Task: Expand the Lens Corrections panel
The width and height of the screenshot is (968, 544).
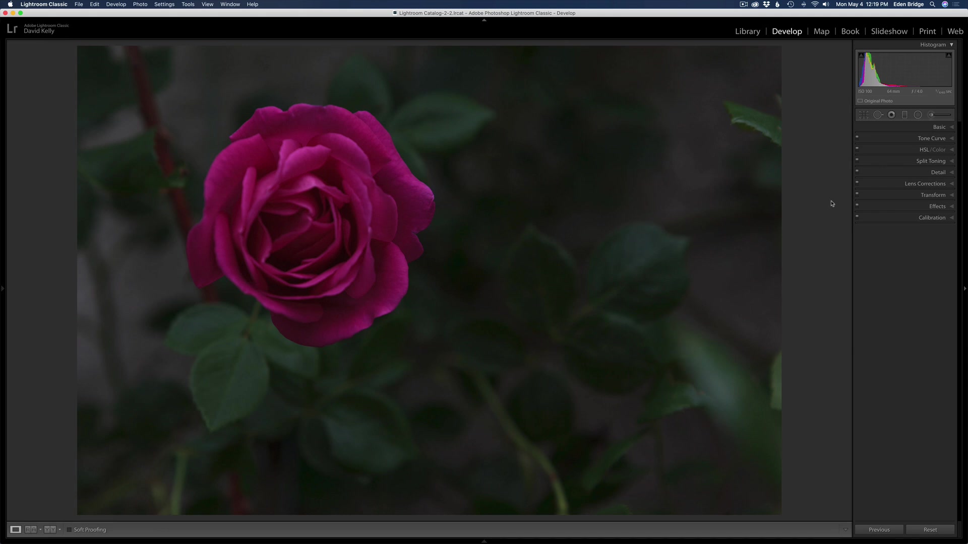Action: [951, 184]
